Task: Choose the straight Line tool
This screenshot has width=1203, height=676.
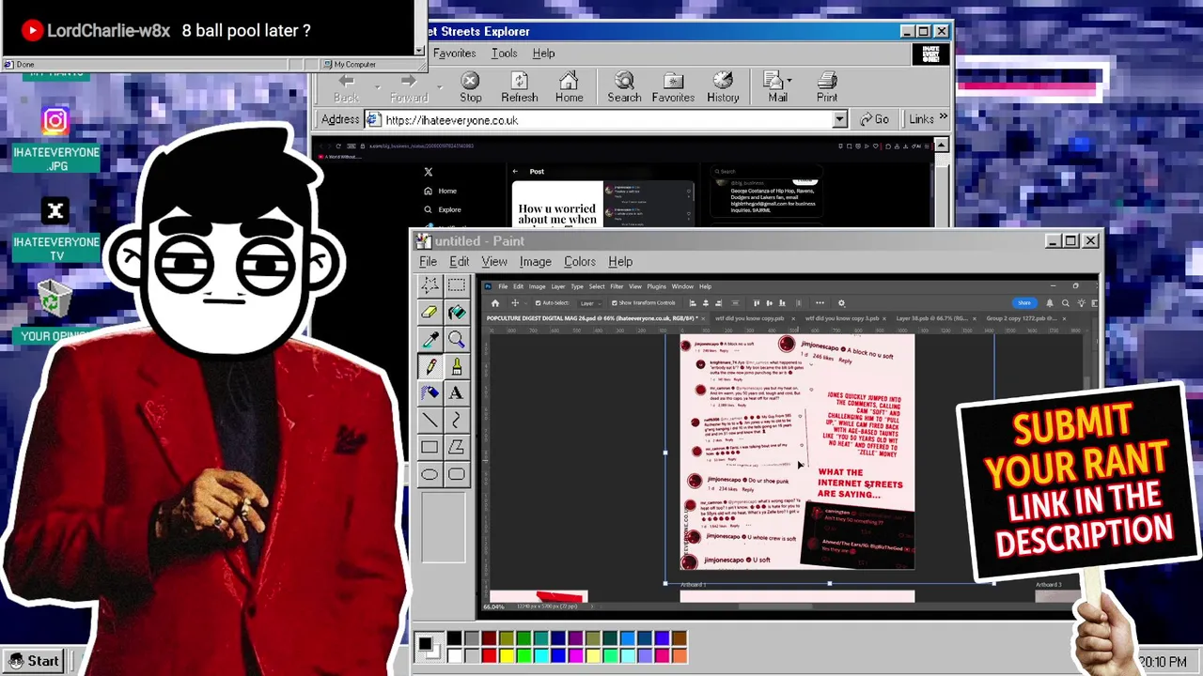Action: pyautogui.click(x=430, y=421)
